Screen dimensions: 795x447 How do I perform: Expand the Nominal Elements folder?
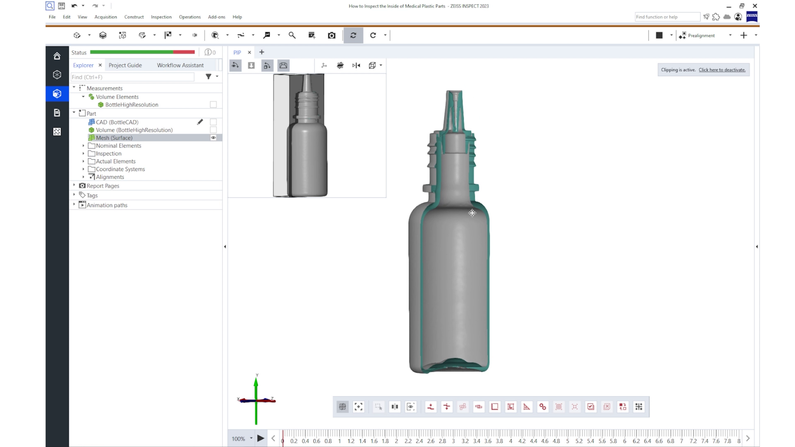[x=83, y=146]
